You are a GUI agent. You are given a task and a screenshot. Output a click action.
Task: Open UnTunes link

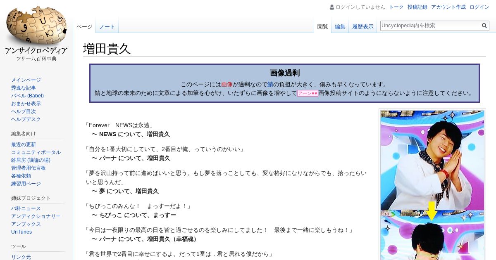[x=21, y=232]
